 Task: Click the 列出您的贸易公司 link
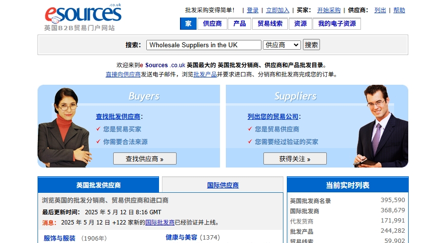273,116
